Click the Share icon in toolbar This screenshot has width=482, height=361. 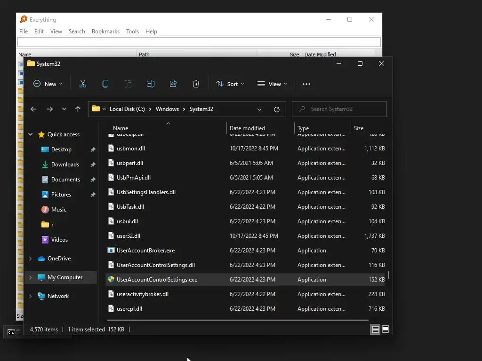pyautogui.click(x=173, y=84)
